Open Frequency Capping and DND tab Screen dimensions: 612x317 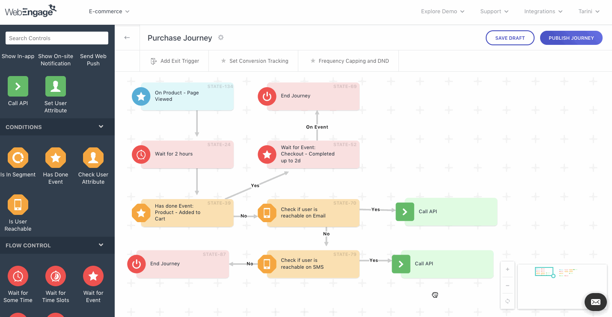pos(349,61)
